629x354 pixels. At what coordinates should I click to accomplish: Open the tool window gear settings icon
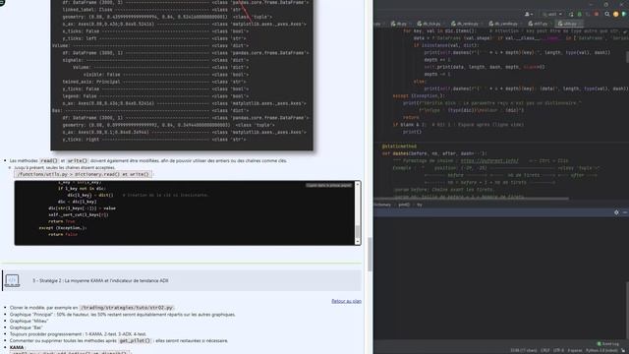(x=616, y=212)
